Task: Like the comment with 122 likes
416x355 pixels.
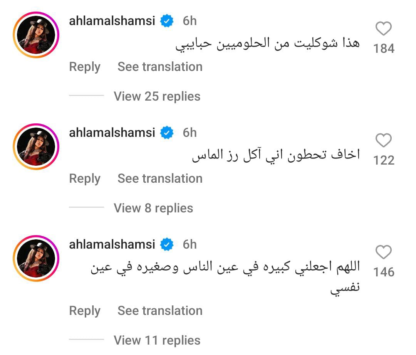Action: click(383, 141)
